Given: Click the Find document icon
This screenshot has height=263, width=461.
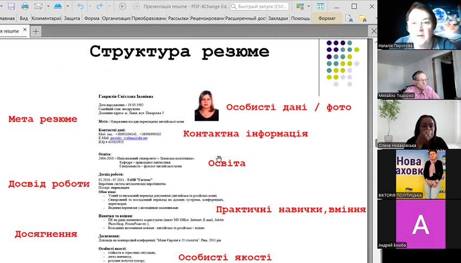Looking at the screenshot, I should (349, 18).
